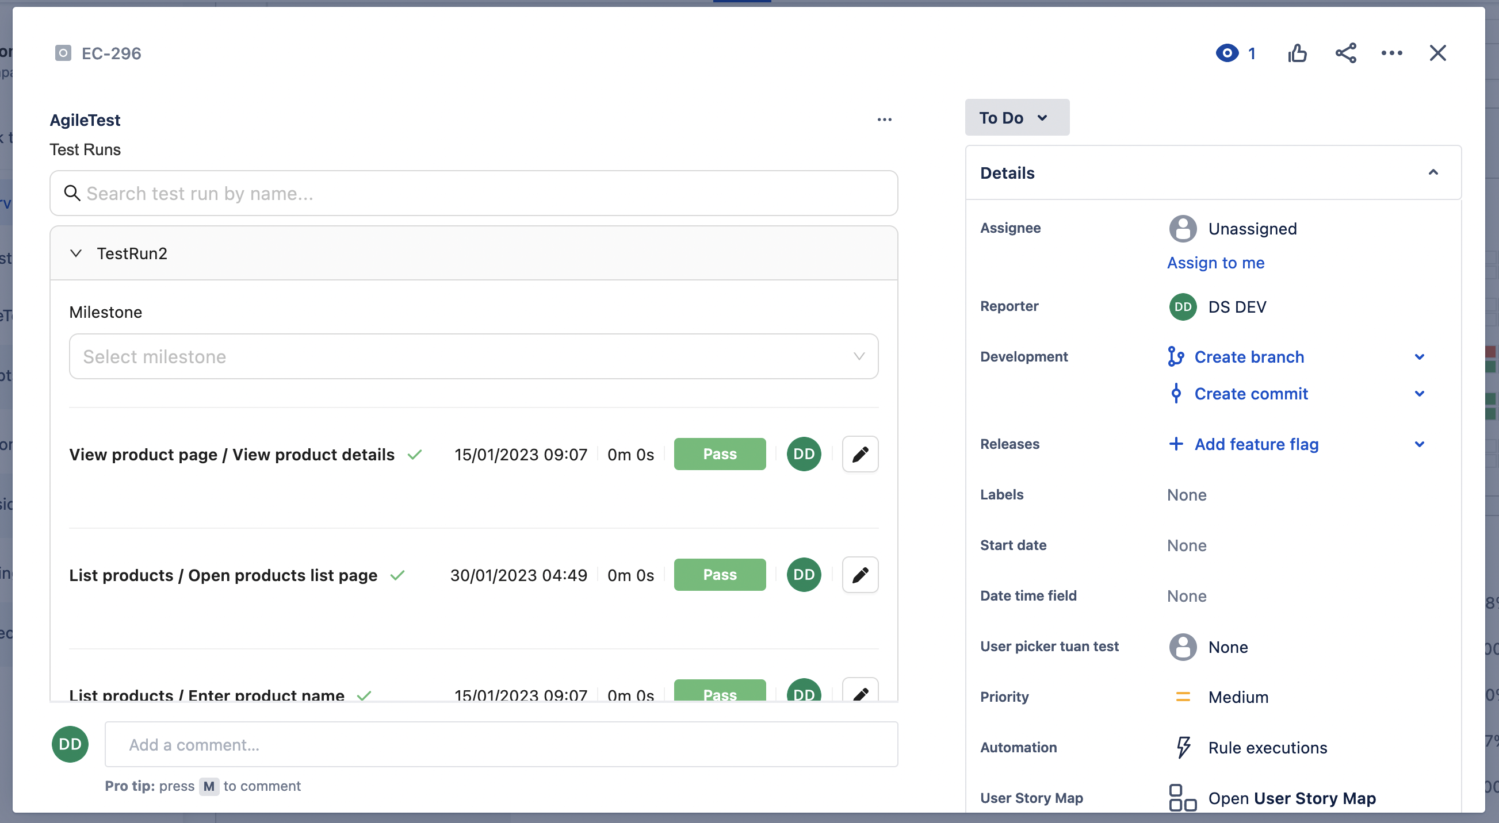Image resolution: width=1499 pixels, height=823 pixels.
Task: Open List products / Open products list page
Action: (223, 575)
